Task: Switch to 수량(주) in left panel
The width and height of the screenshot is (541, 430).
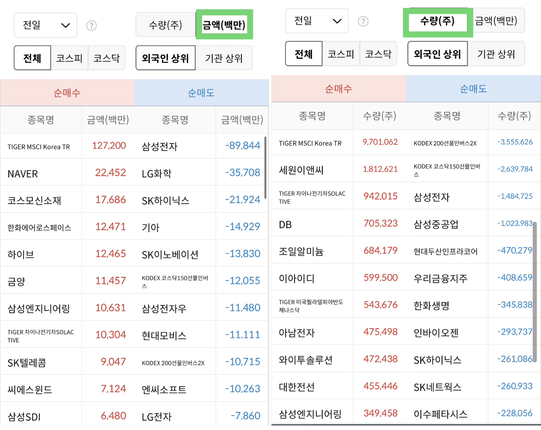Action: [x=166, y=25]
